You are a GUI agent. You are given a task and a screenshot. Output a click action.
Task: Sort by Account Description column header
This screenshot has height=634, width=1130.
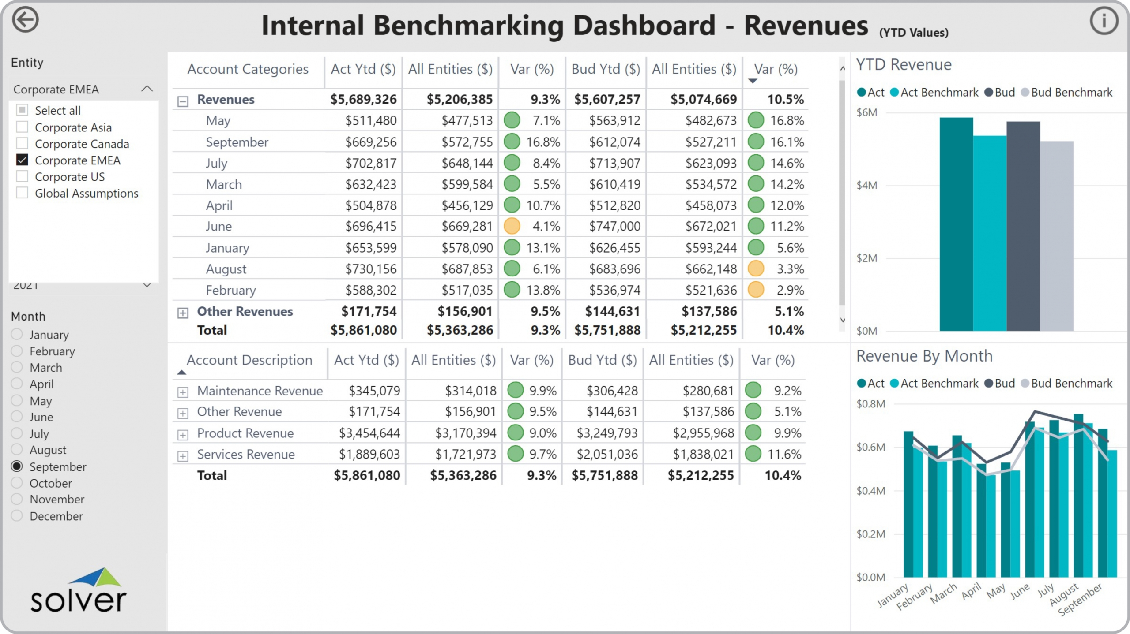click(249, 360)
